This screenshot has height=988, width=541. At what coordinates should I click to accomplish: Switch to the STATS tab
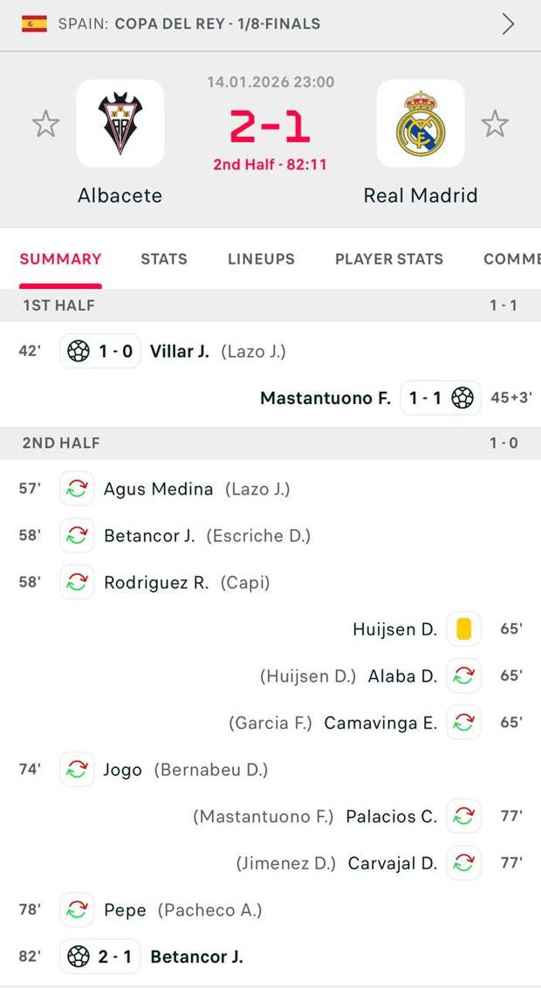tap(164, 259)
